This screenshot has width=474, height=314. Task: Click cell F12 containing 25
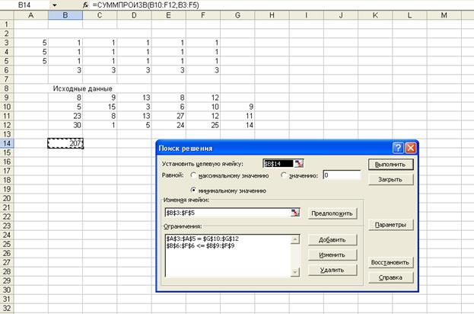(x=203, y=125)
